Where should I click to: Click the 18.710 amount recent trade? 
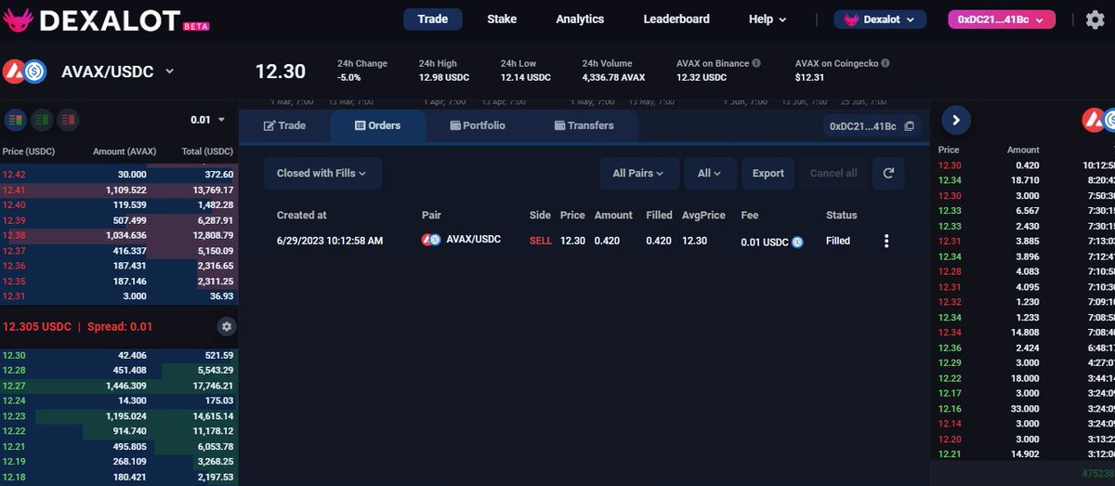pyautogui.click(x=1023, y=180)
